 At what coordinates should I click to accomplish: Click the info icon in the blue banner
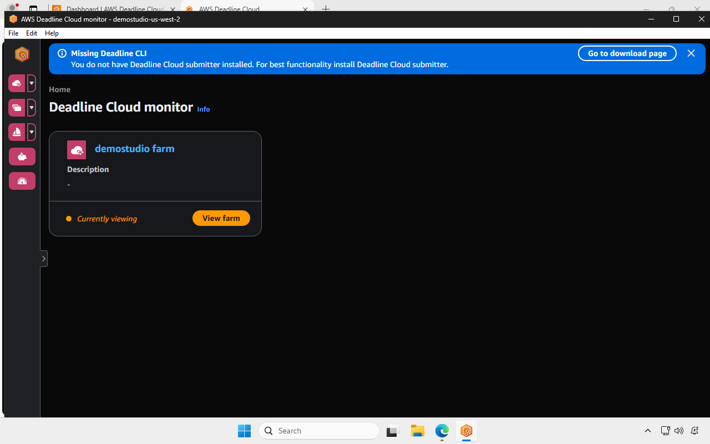click(x=62, y=53)
